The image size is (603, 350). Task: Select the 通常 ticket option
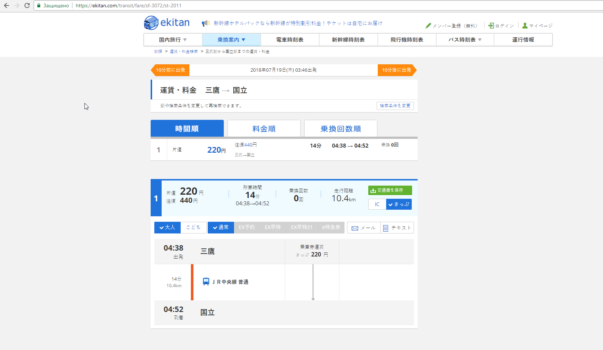coord(221,228)
